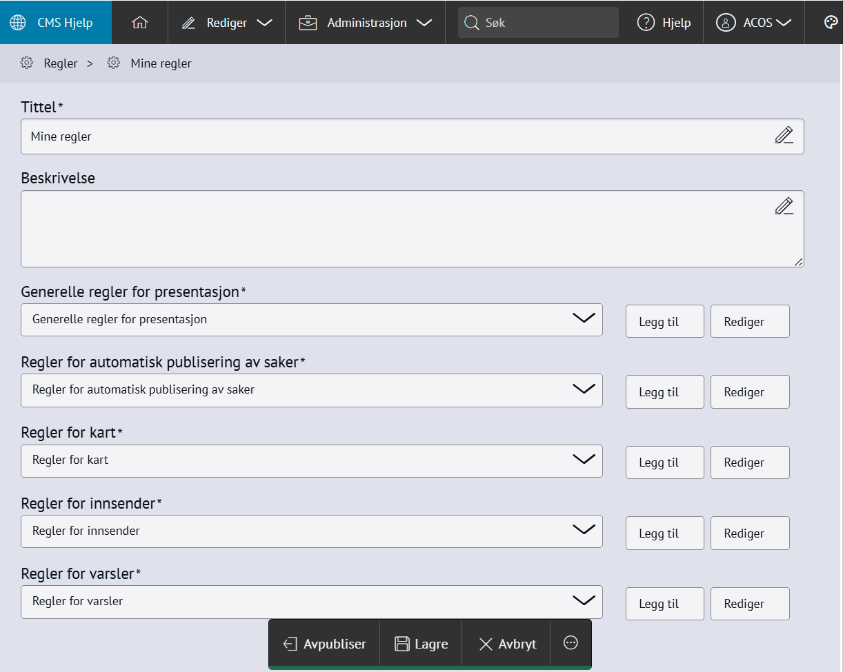Viewport: 843px width, 672px height.
Task: Open the Rediger menu
Action: (226, 23)
